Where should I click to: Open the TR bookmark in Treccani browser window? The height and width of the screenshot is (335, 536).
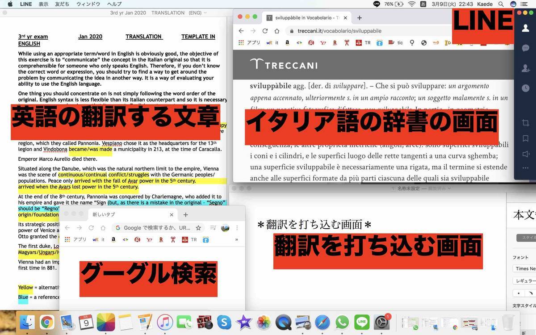click(x=363, y=43)
